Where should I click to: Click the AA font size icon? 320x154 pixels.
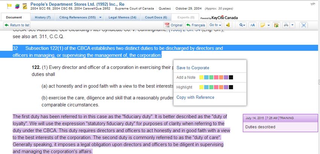(x=253, y=25)
